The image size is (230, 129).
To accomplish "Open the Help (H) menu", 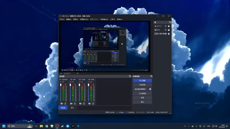I will coord(120,19).
